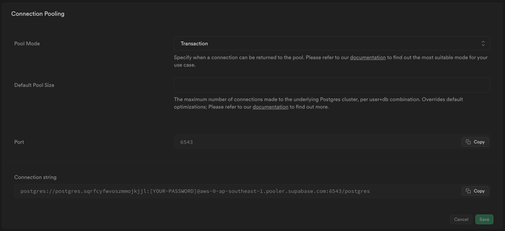Save the connection pooling settings
Image resolution: width=505 pixels, height=231 pixels.
[x=484, y=219]
